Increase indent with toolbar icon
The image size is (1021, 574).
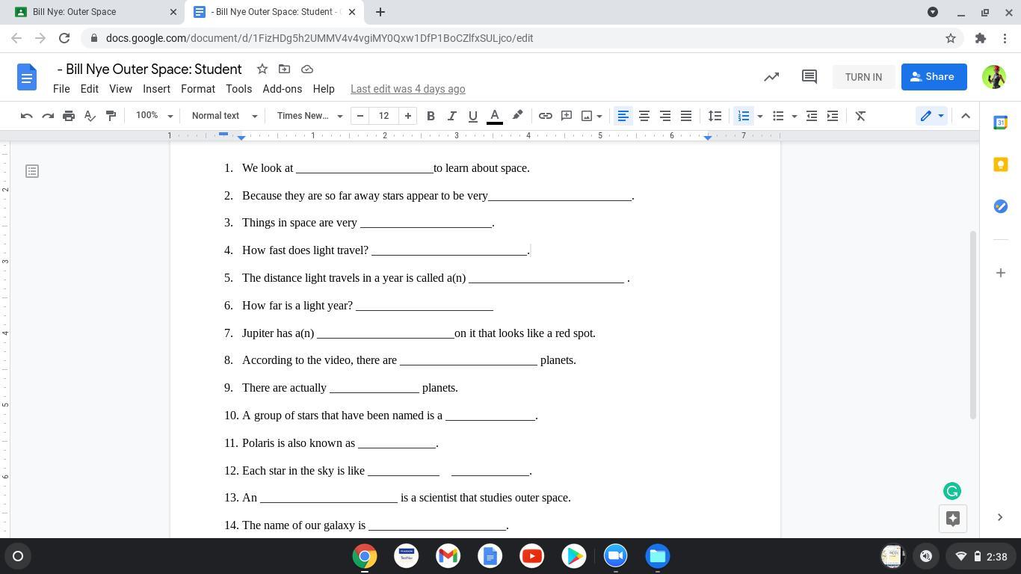(x=833, y=116)
